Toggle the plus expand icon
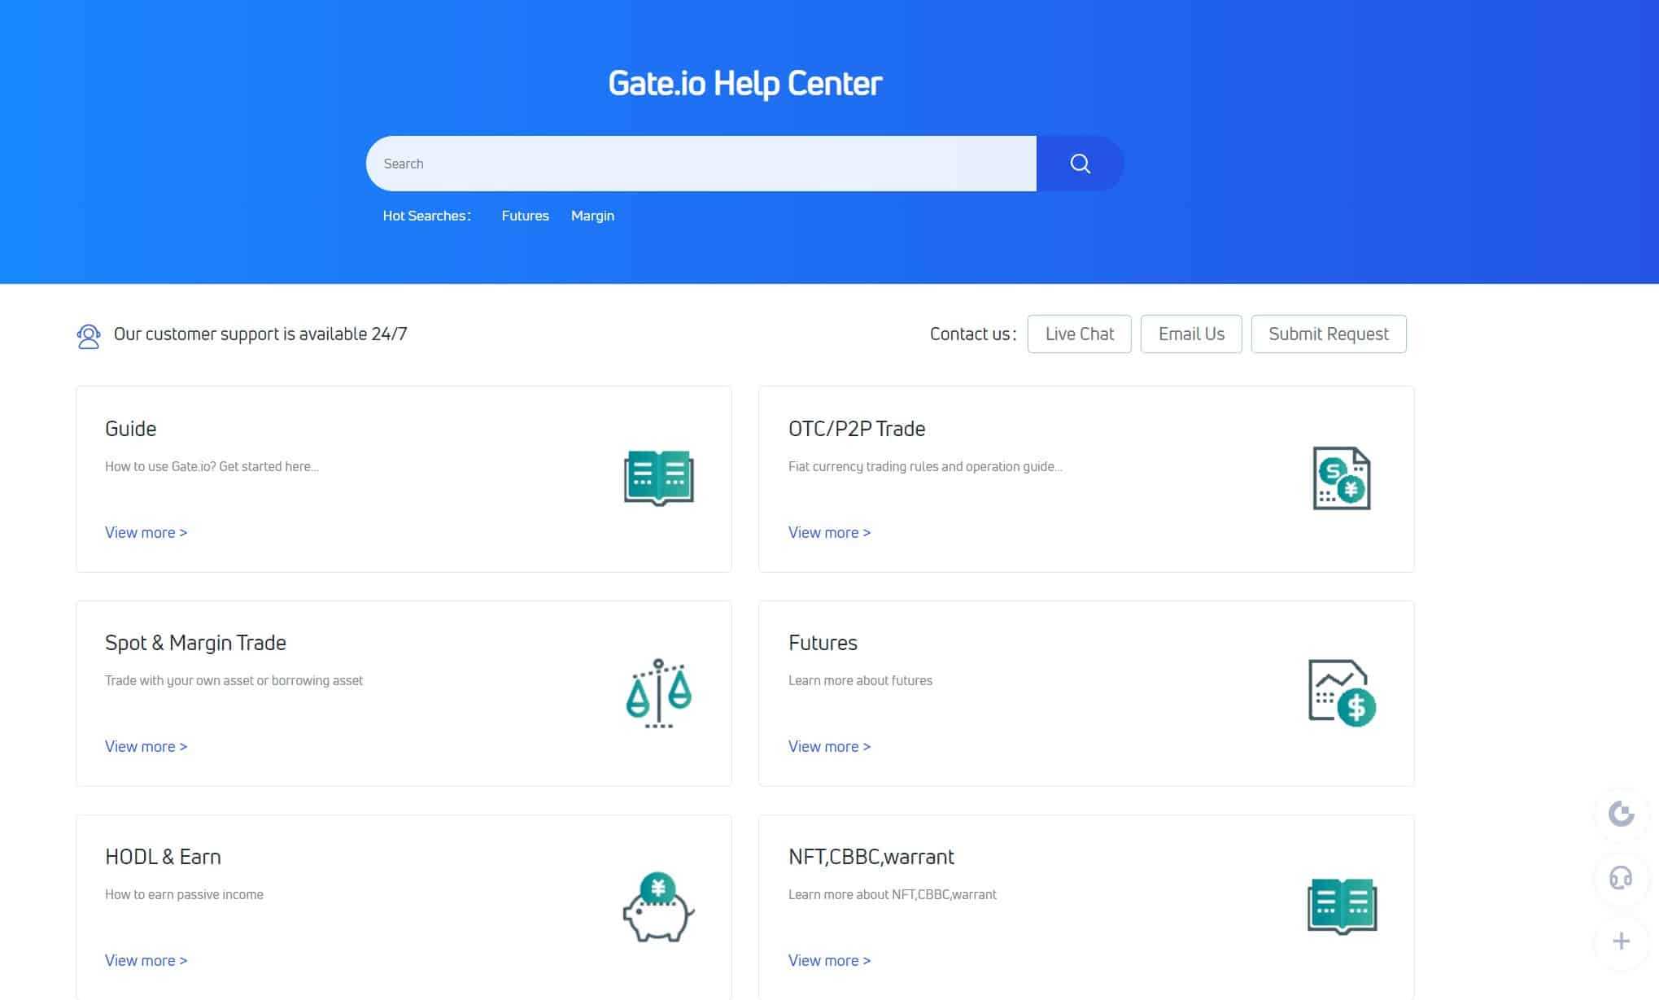 pos(1620,941)
